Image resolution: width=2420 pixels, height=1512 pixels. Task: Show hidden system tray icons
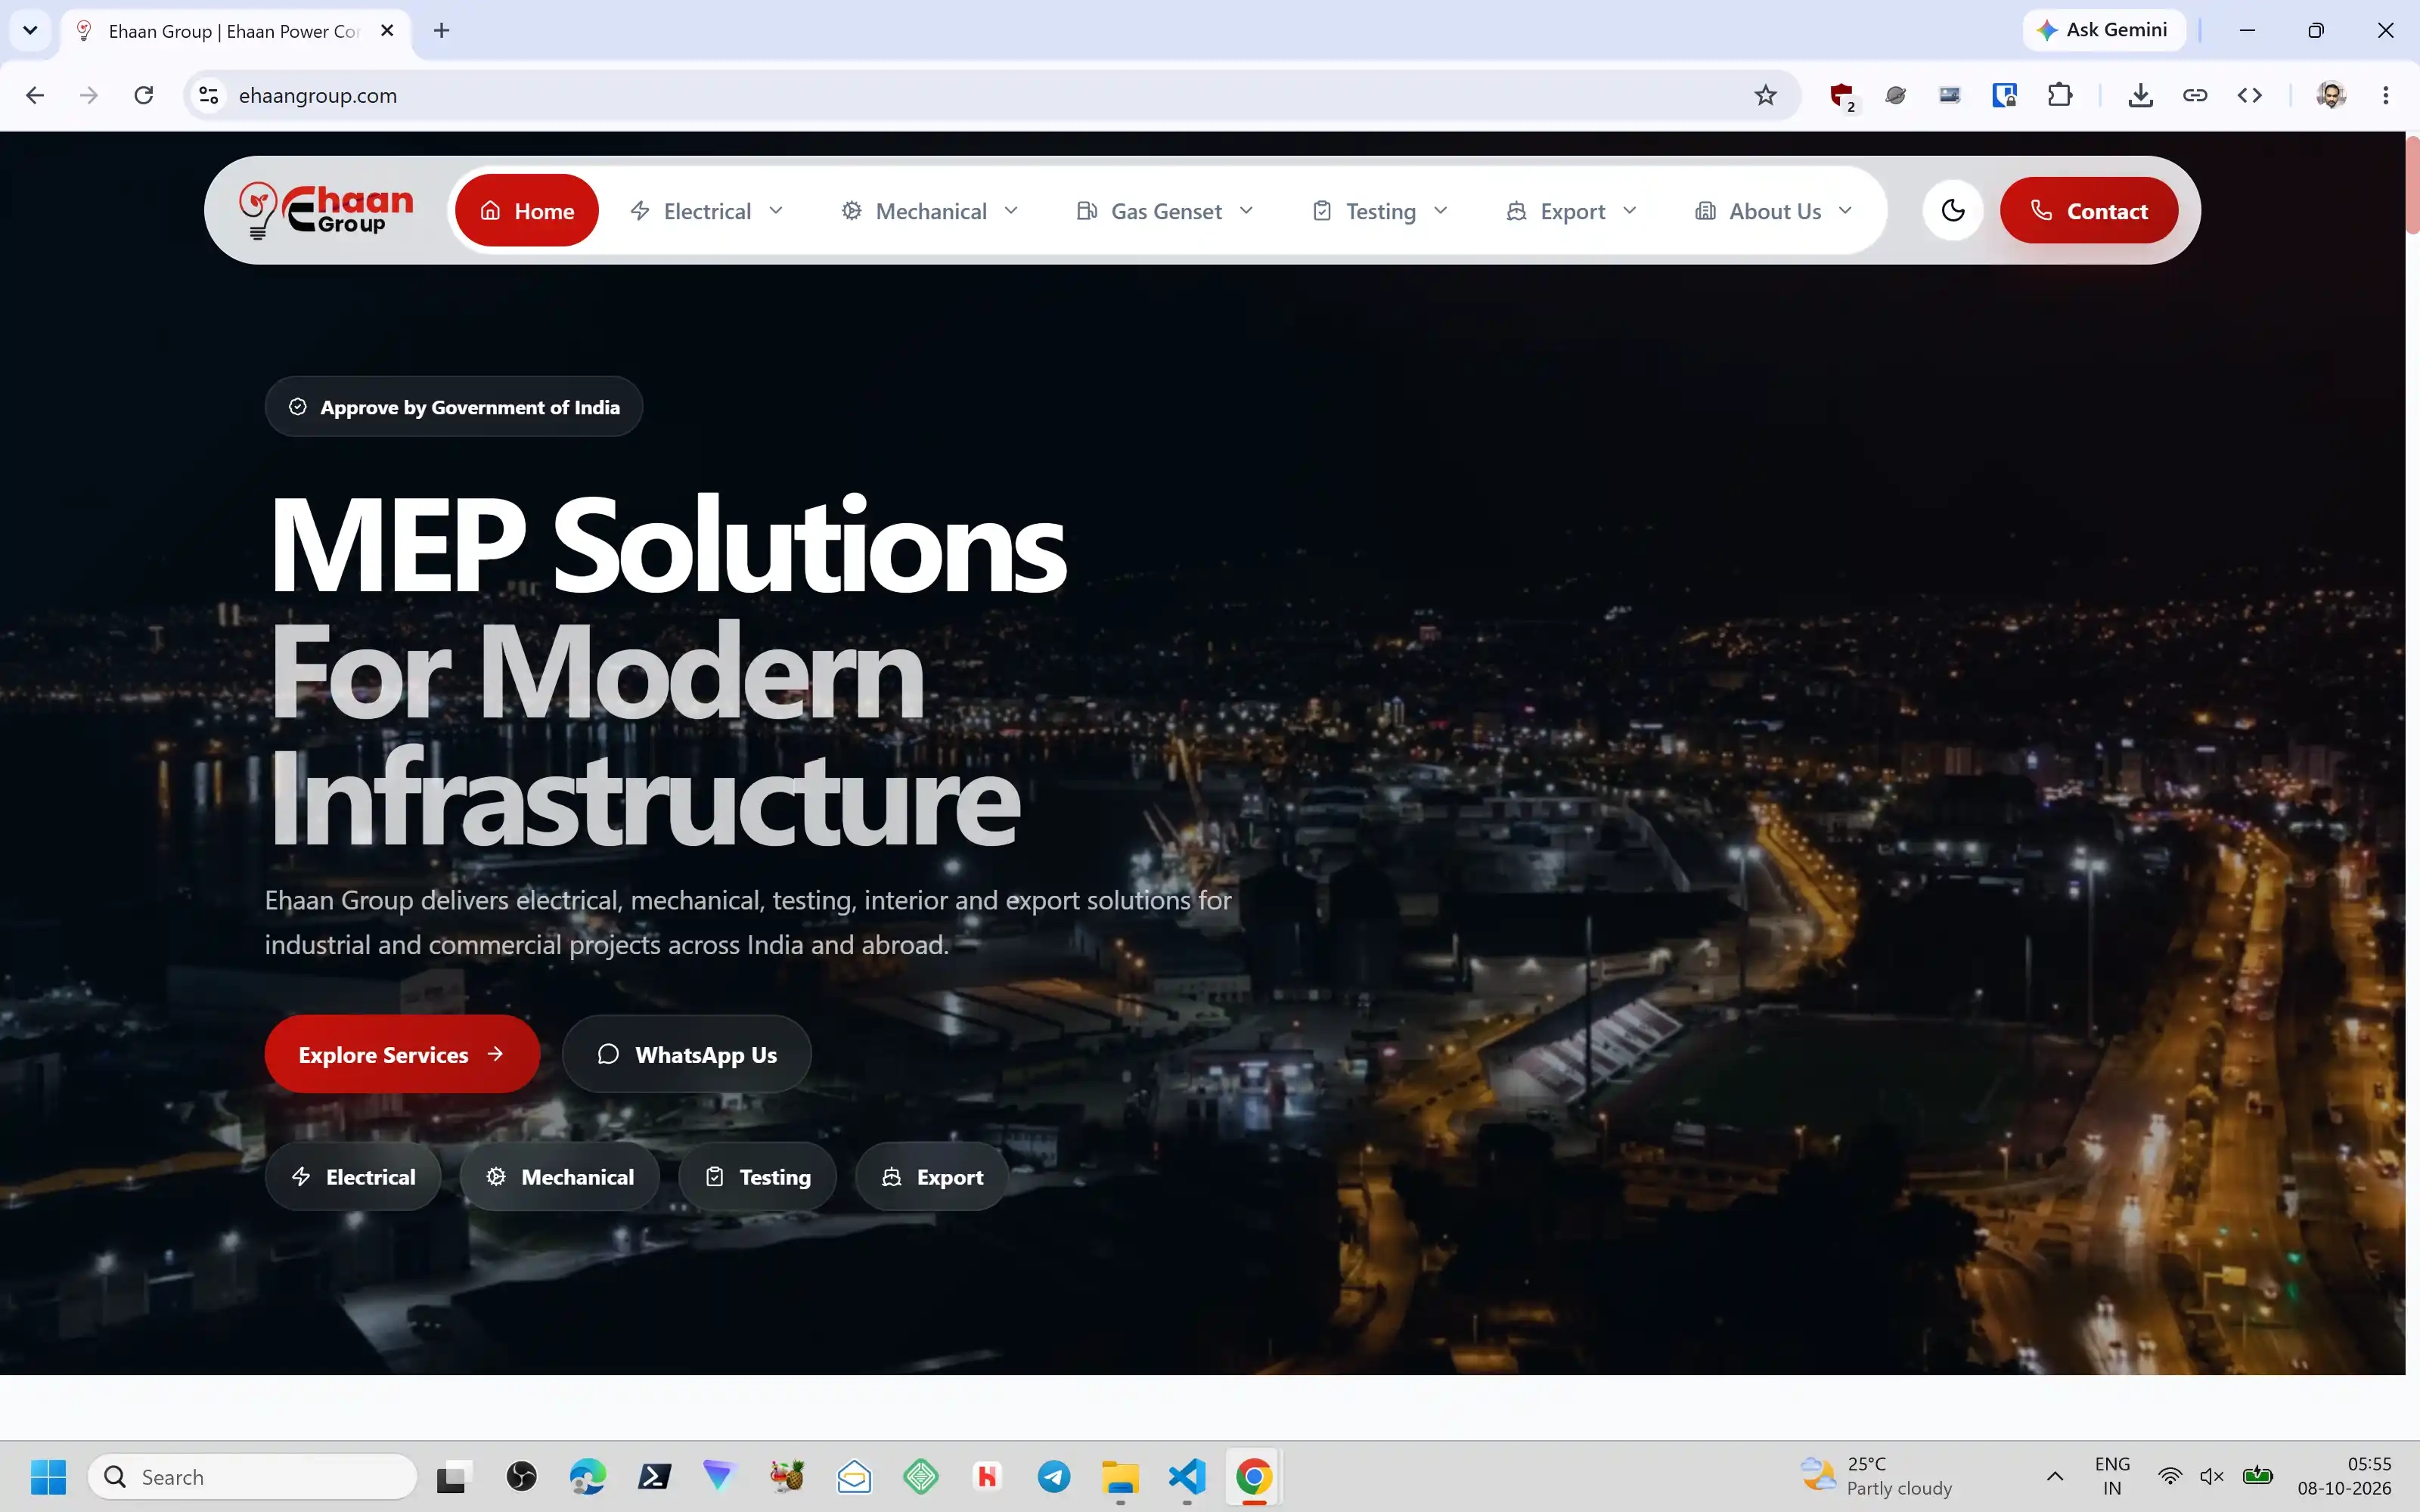[2055, 1476]
